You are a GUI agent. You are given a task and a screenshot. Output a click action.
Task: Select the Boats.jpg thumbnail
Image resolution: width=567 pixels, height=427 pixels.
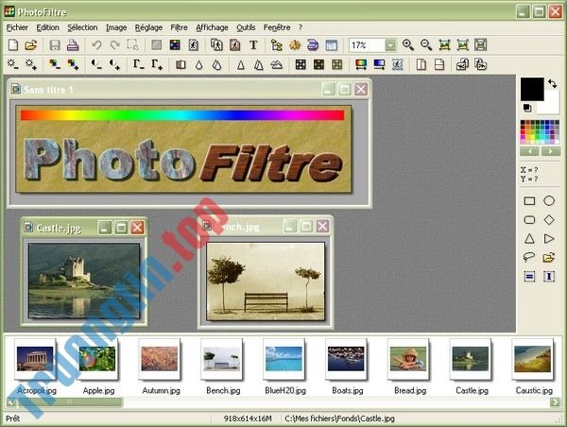tap(346, 359)
